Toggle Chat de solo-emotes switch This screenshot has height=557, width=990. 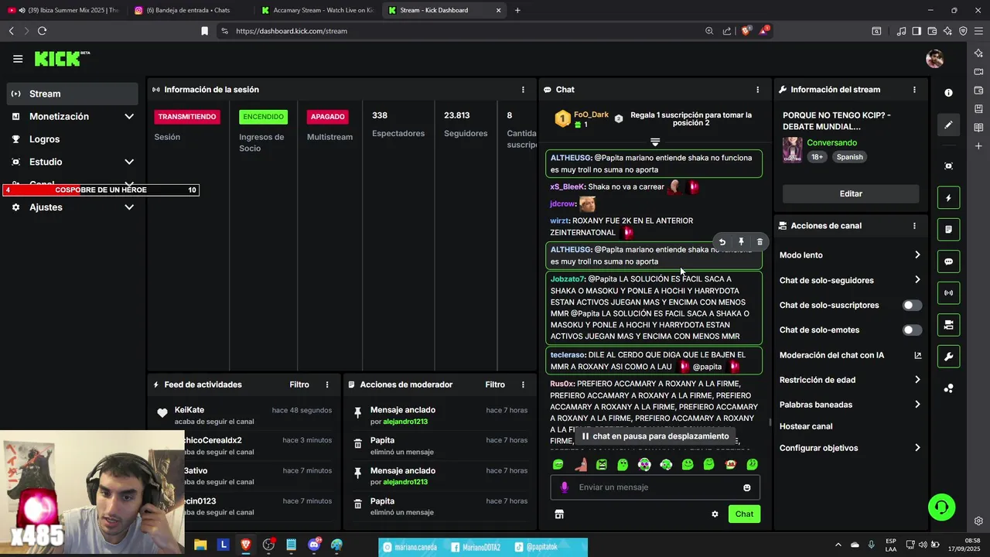click(x=912, y=330)
